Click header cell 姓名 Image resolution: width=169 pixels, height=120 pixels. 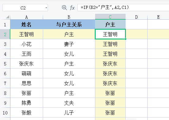(27, 24)
